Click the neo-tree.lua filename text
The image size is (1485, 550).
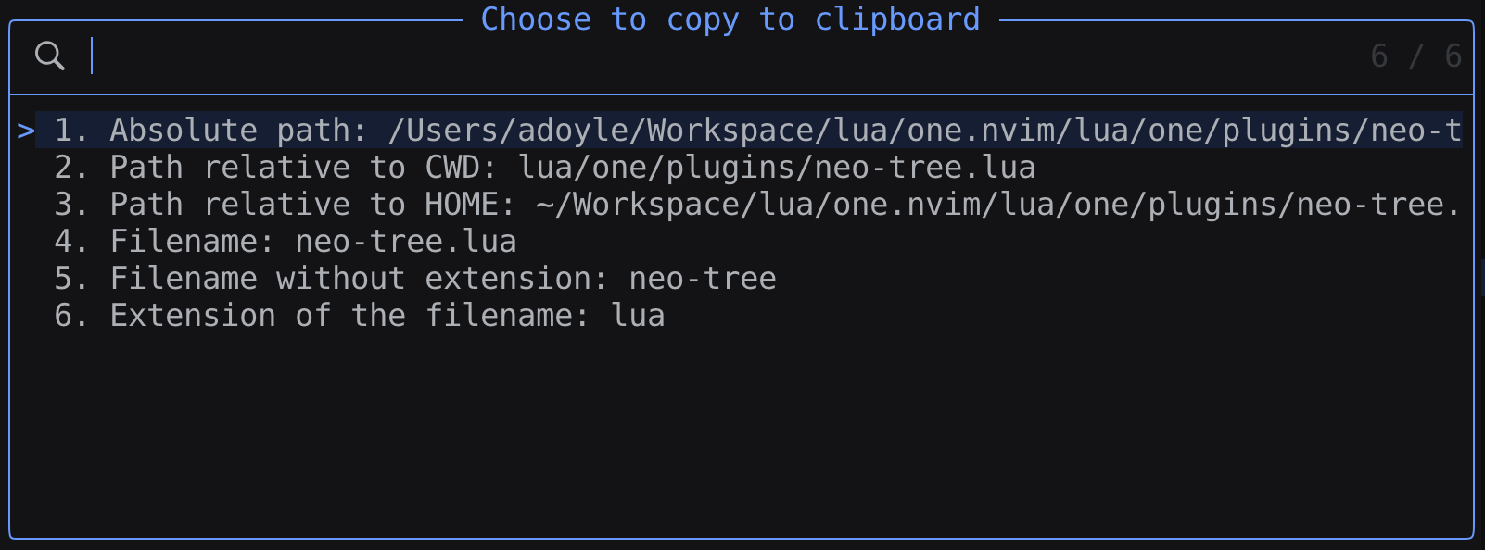405,241
